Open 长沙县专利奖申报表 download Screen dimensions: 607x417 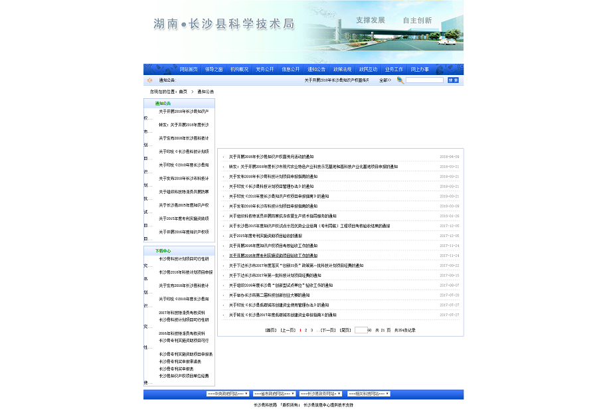click(176, 369)
